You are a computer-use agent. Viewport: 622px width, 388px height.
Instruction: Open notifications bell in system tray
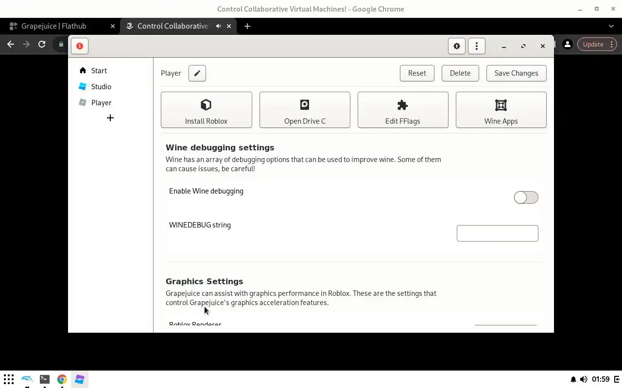pos(573,379)
